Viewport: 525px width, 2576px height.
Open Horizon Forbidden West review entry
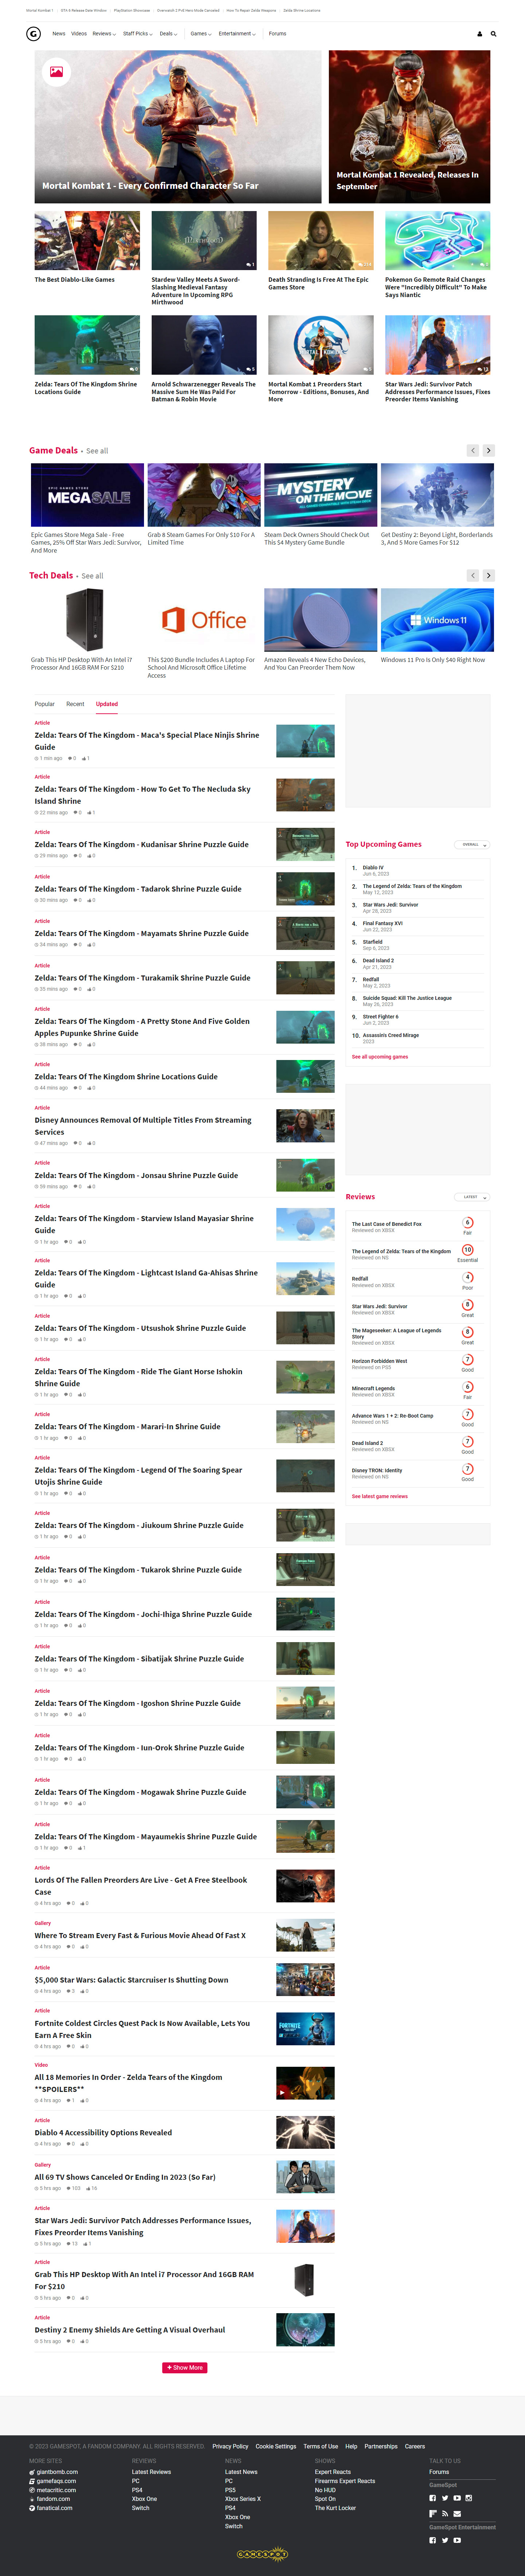(379, 1361)
